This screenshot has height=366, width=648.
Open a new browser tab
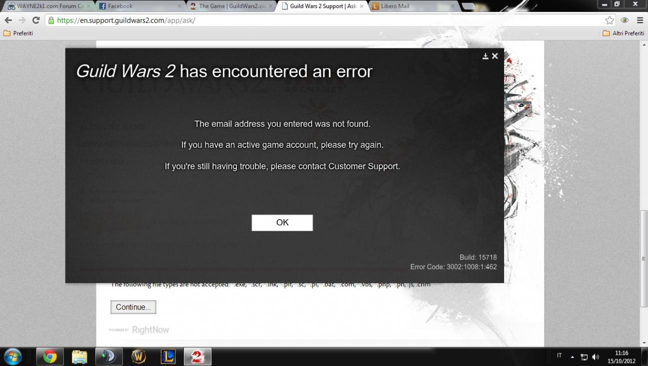point(468,6)
